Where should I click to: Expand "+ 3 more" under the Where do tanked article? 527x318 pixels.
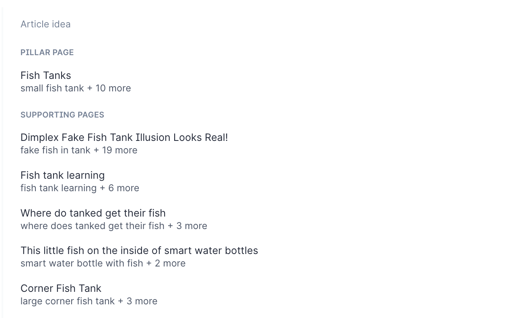click(x=187, y=226)
